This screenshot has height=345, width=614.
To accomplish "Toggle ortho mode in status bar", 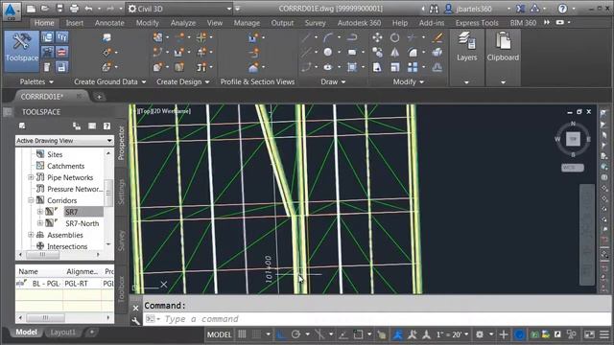I will pyautogui.click(x=281, y=334).
